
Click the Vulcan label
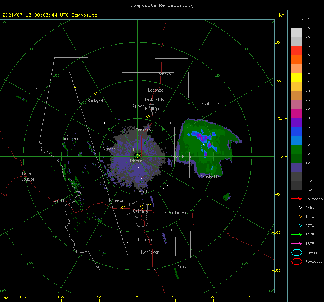183,267
